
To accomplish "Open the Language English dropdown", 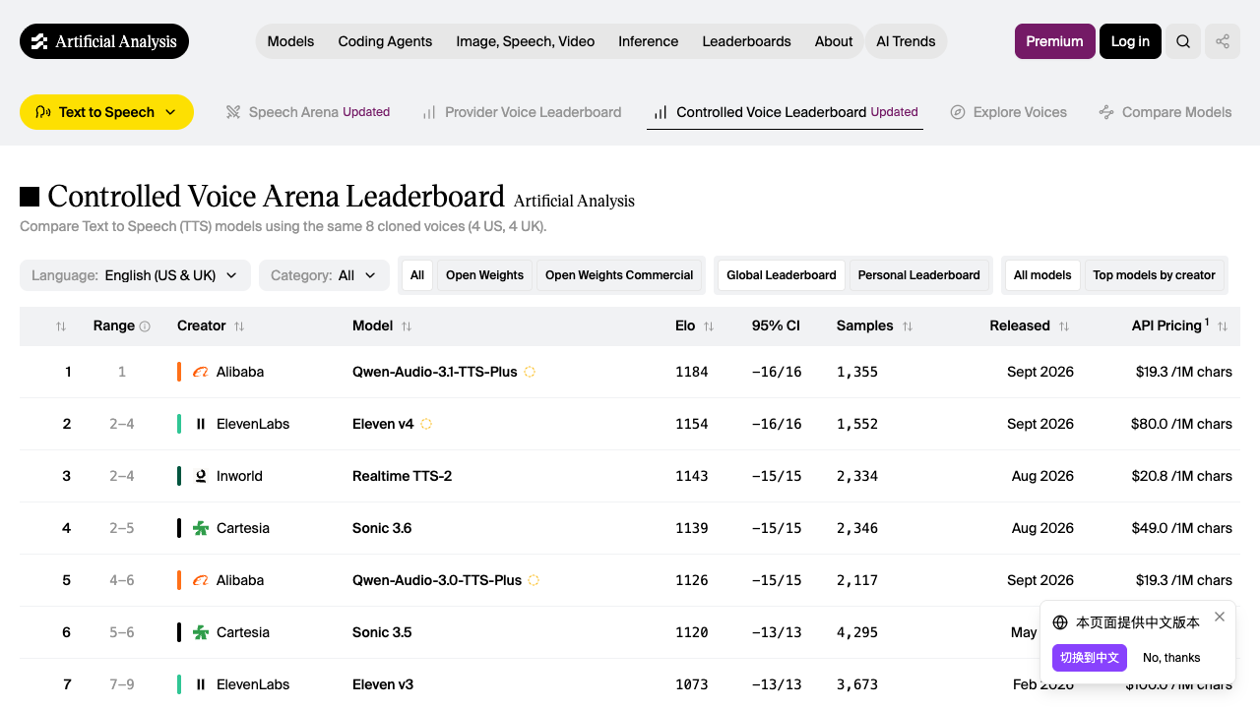I will click(135, 275).
